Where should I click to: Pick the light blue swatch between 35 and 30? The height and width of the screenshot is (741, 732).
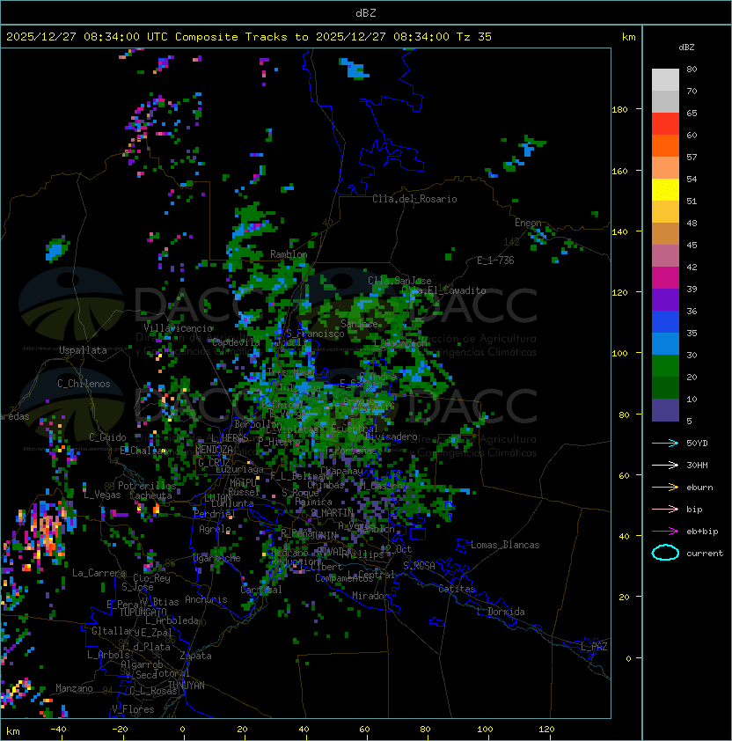click(665, 344)
